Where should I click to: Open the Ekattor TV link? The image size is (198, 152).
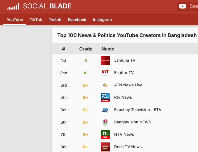pyautogui.click(x=124, y=73)
